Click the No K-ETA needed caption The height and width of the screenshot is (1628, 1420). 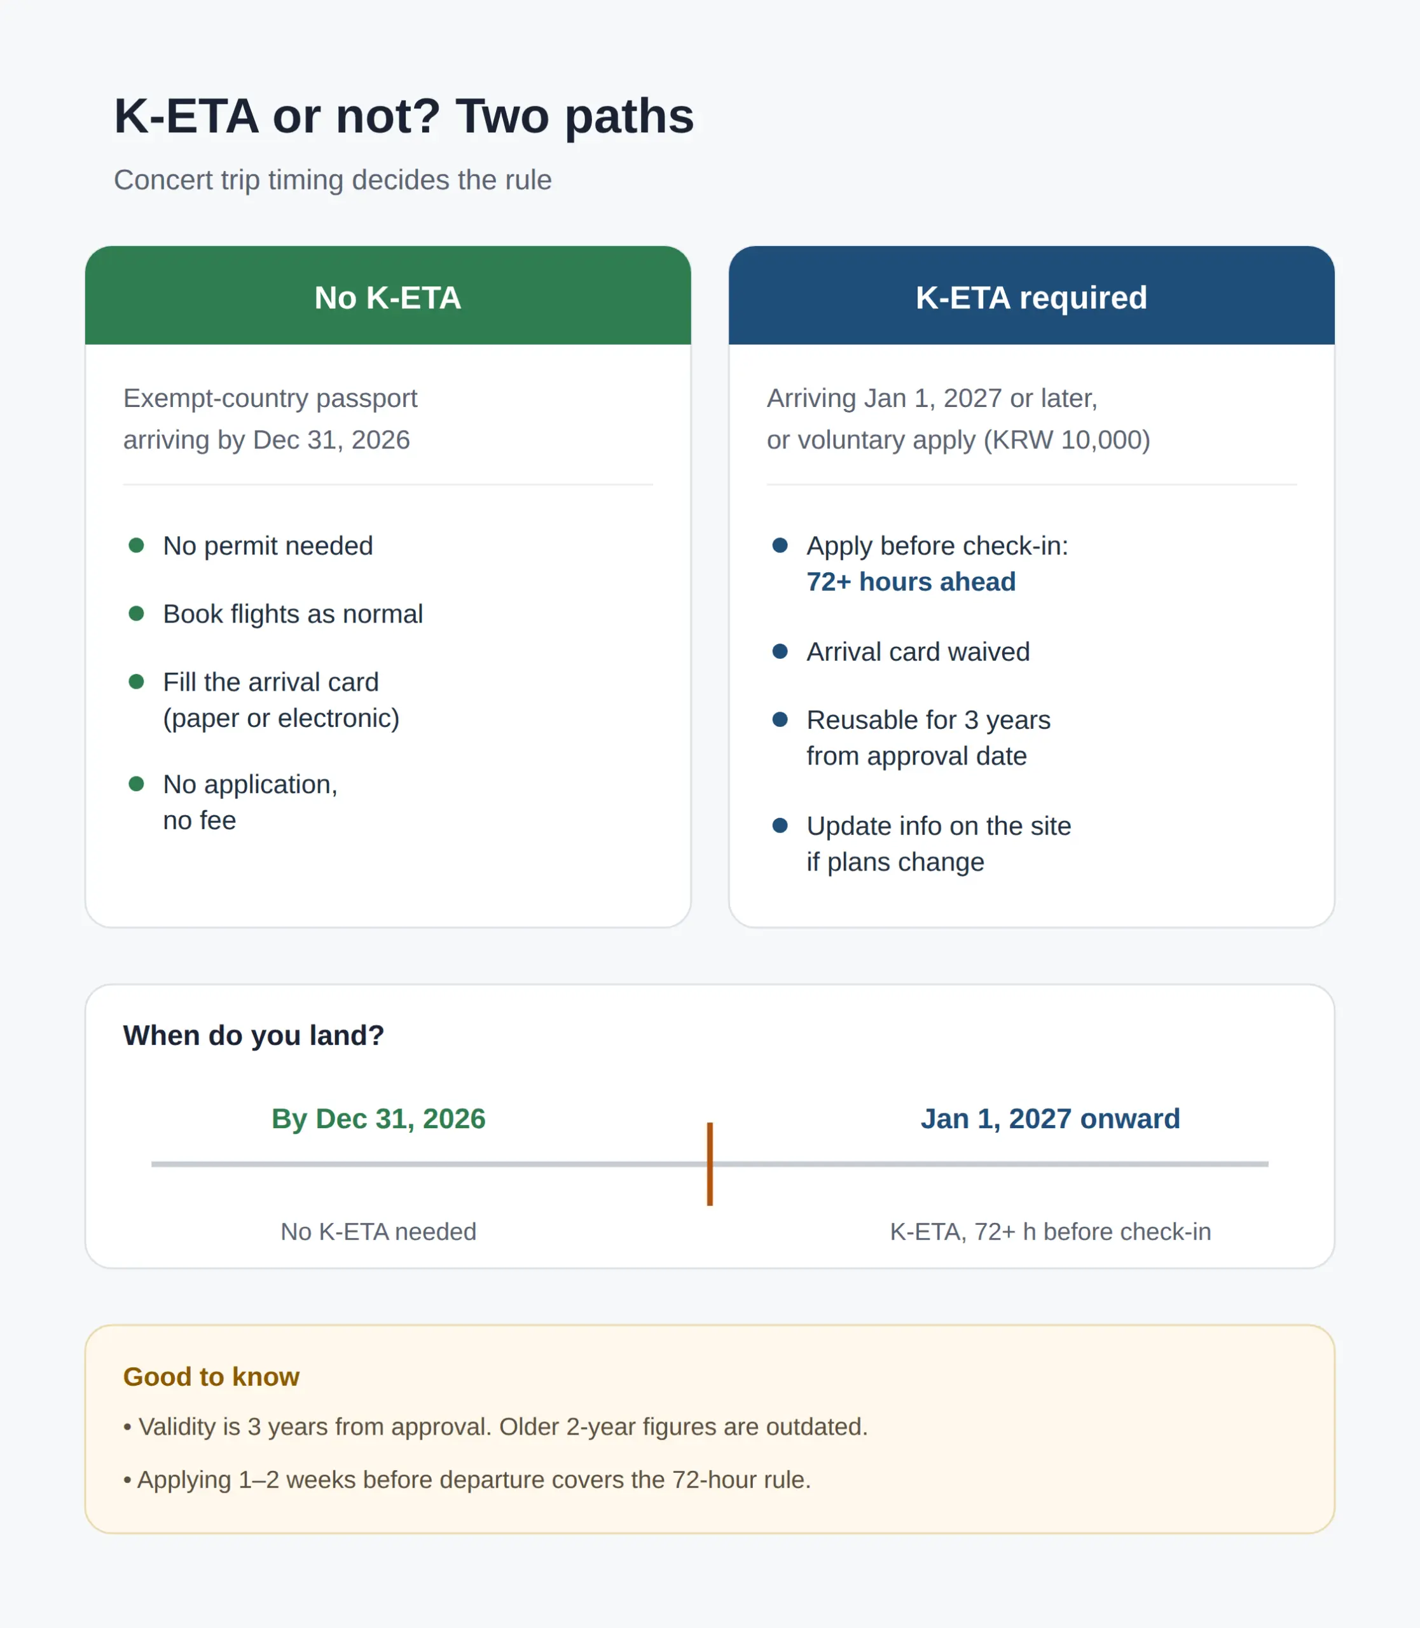tap(379, 1232)
